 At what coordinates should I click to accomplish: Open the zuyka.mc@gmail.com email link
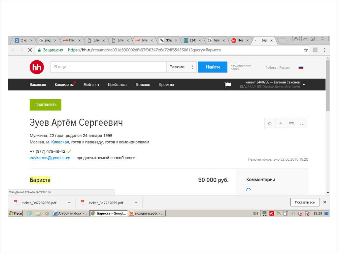pyautogui.click(x=50, y=158)
